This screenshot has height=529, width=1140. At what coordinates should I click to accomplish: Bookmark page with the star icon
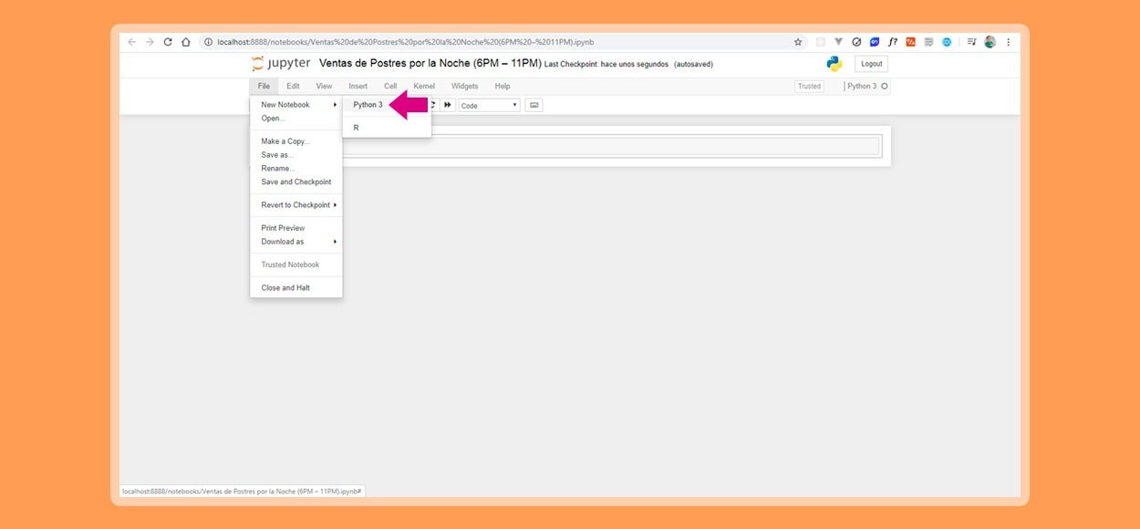point(798,42)
